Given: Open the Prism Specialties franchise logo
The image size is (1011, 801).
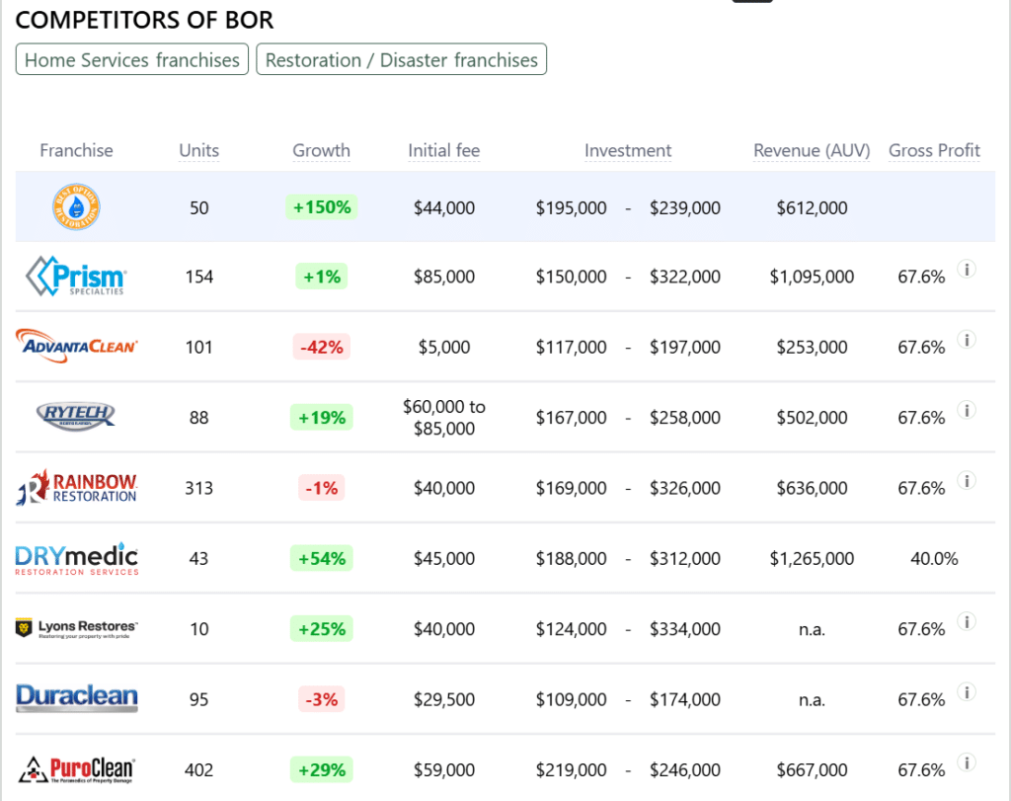Looking at the screenshot, I should click(x=76, y=277).
